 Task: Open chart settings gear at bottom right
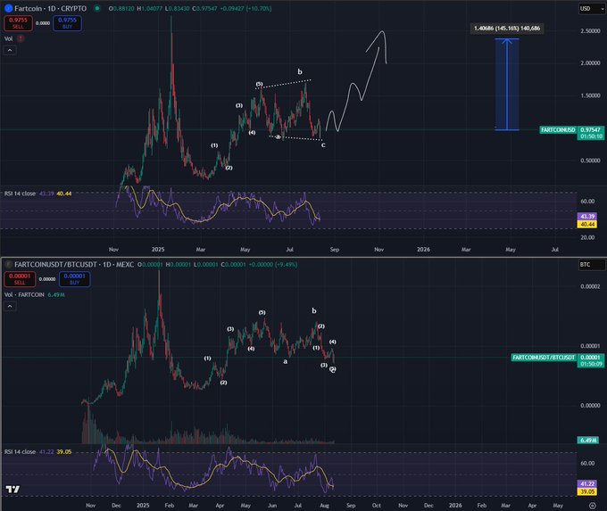coord(592,505)
